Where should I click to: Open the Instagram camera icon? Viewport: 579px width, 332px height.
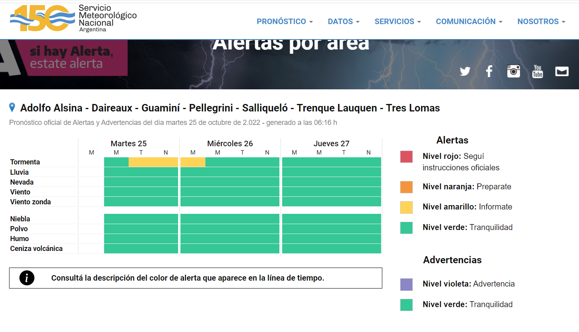[513, 71]
